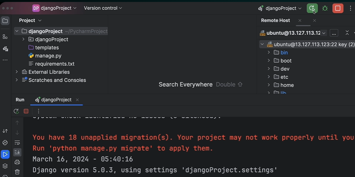The image size is (355, 177).
Task: Clear console output with trash icon
Action: [17, 172]
